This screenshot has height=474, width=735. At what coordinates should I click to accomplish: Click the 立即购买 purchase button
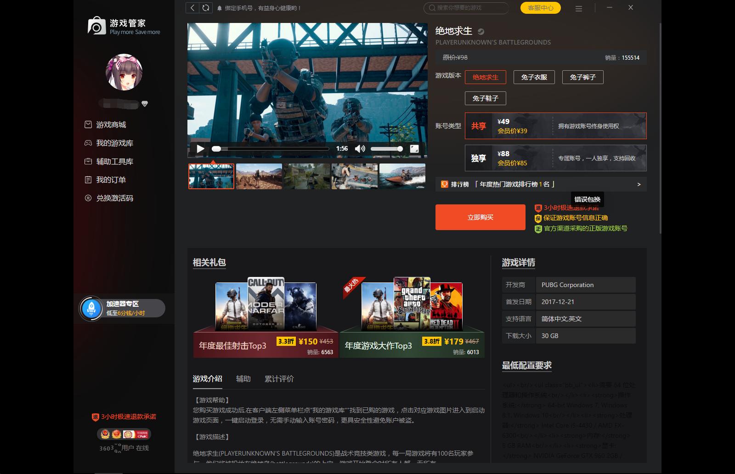(480, 217)
